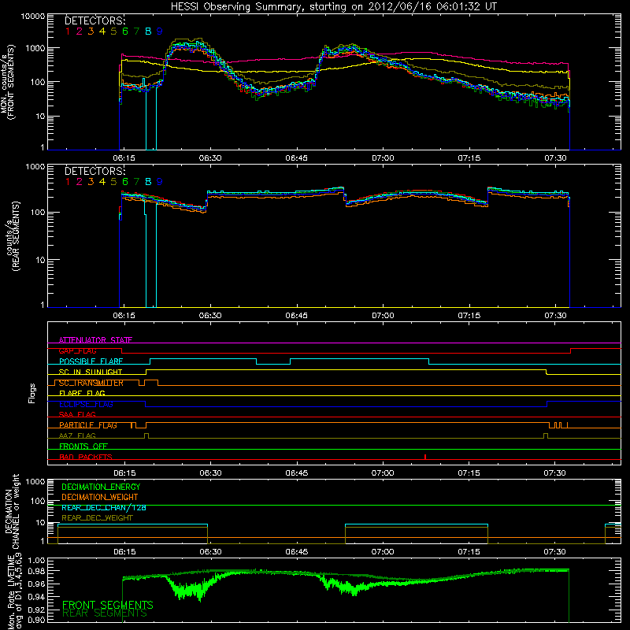Click the 06:45 tick under the Flags plot
The image size is (630, 630).
297,473
